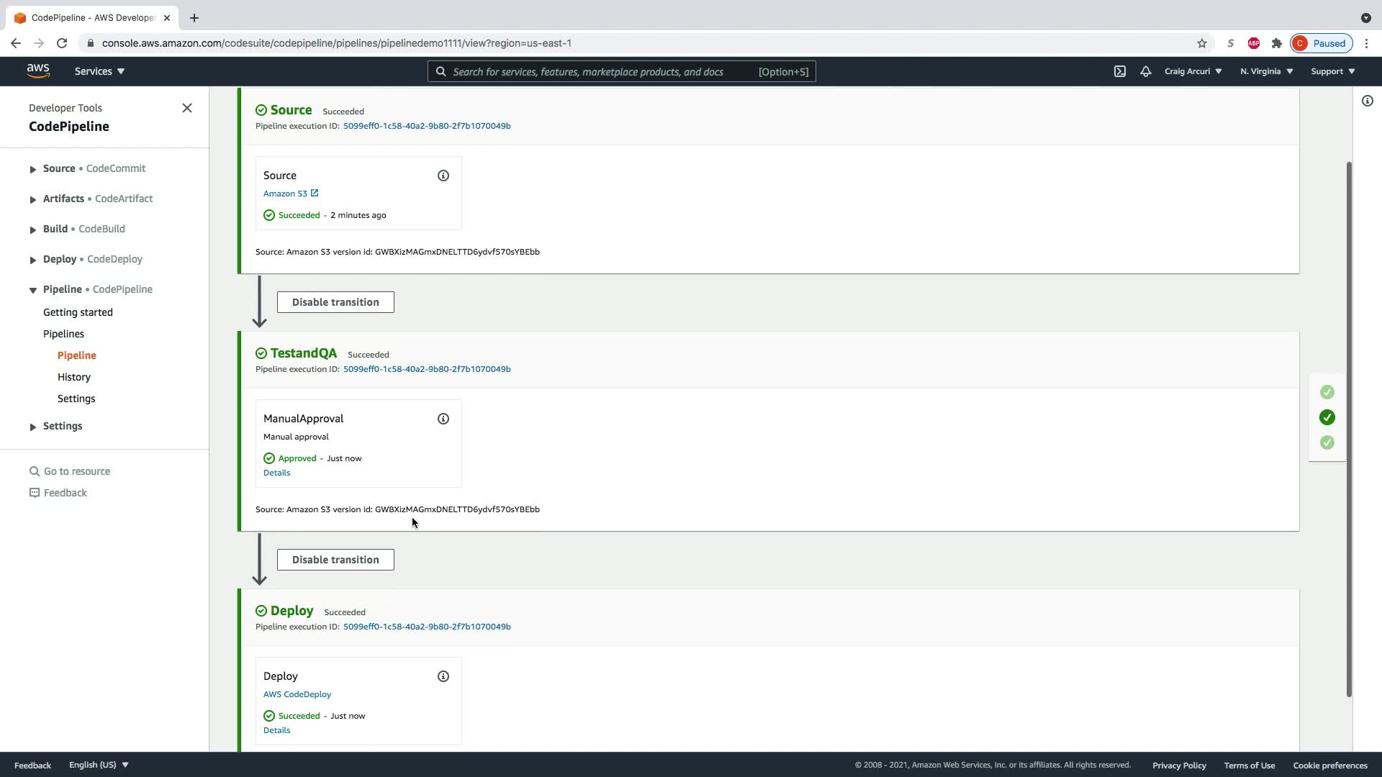This screenshot has width=1382, height=777.
Task: Disable transition between Source and TestandQA
Action: [335, 302]
